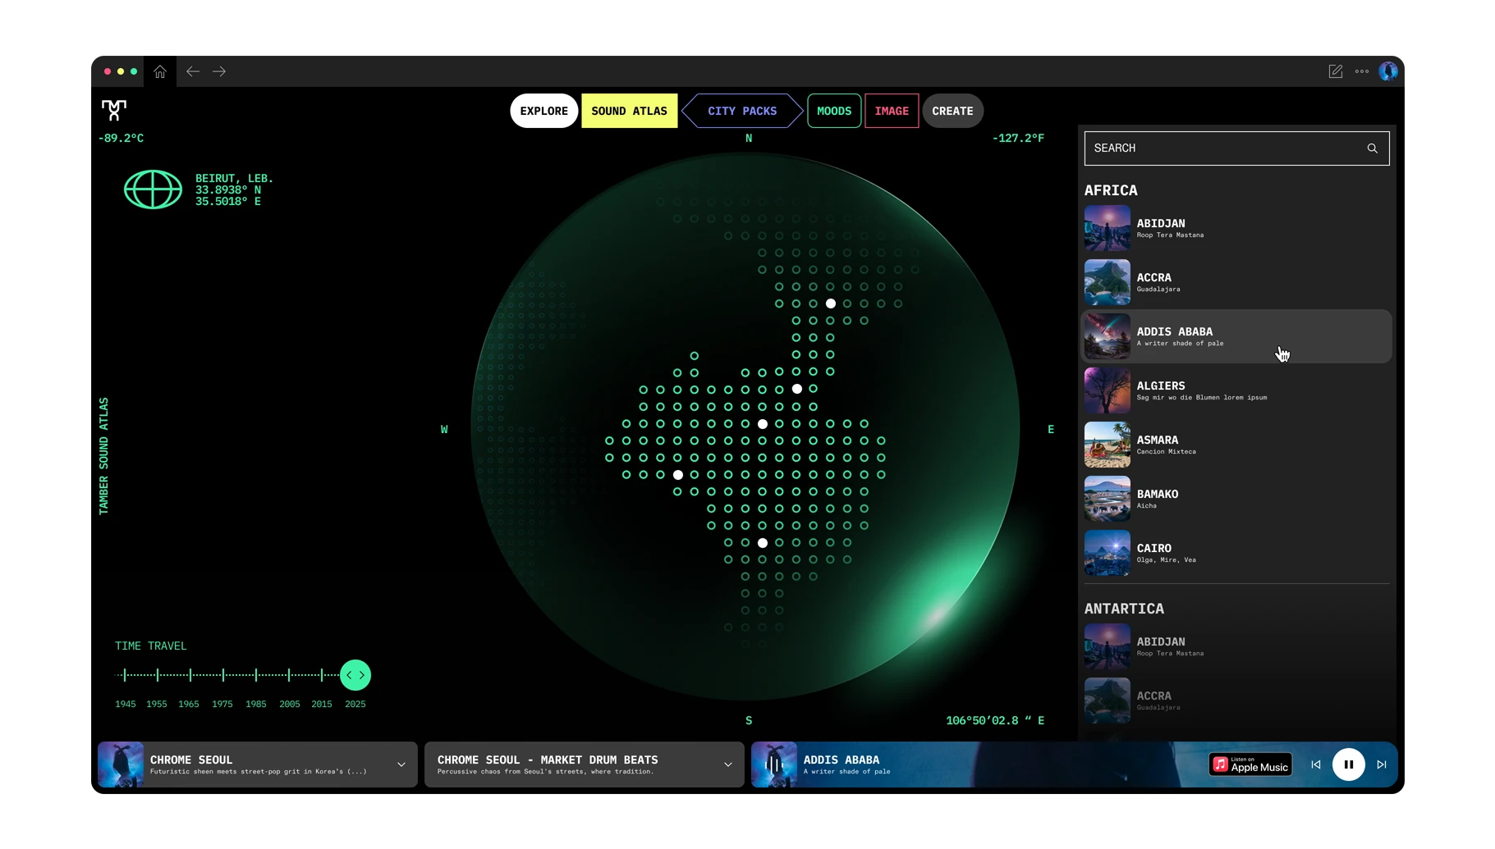Expand the Chrome Seoul pack dropdown
The height and width of the screenshot is (849, 1495).
pyautogui.click(x=401, y=765)
